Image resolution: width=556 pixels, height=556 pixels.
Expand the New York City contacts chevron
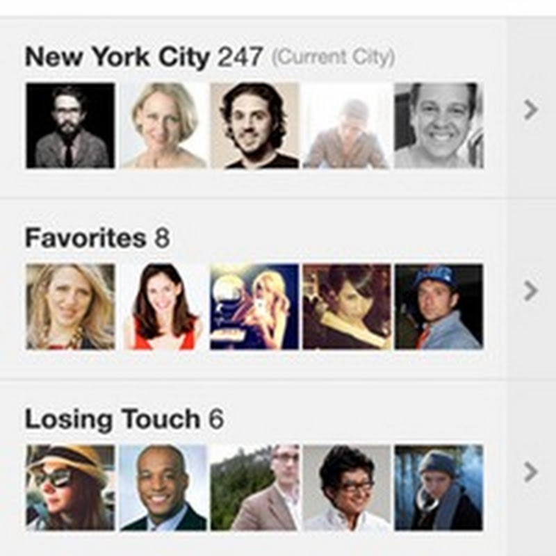(x=531, y=110)
